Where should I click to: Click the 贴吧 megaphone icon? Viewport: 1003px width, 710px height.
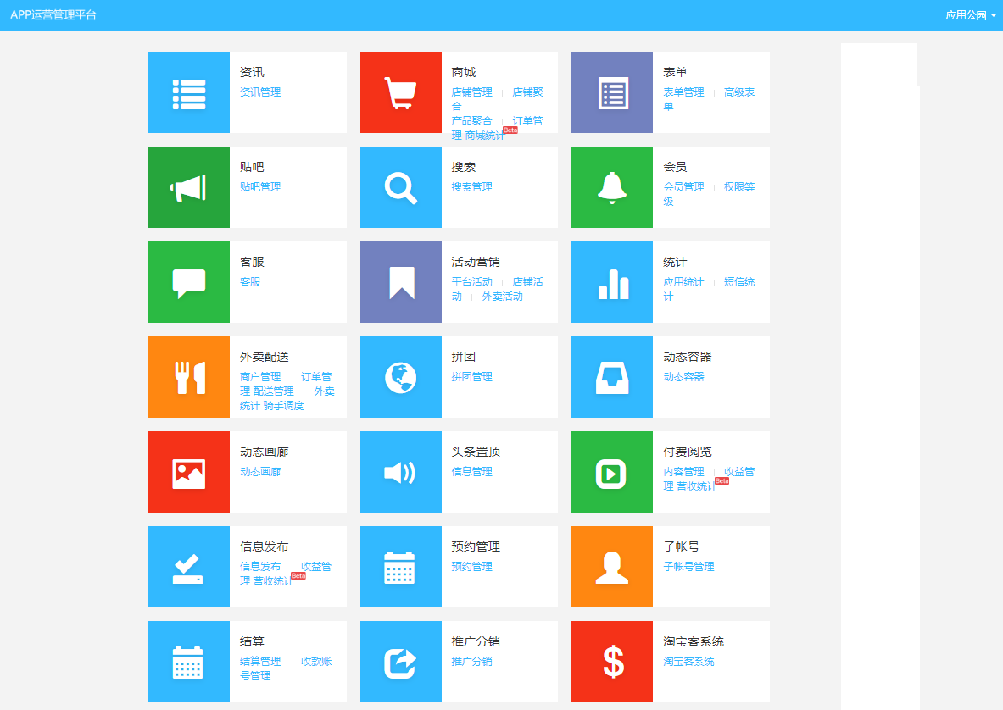188,187
